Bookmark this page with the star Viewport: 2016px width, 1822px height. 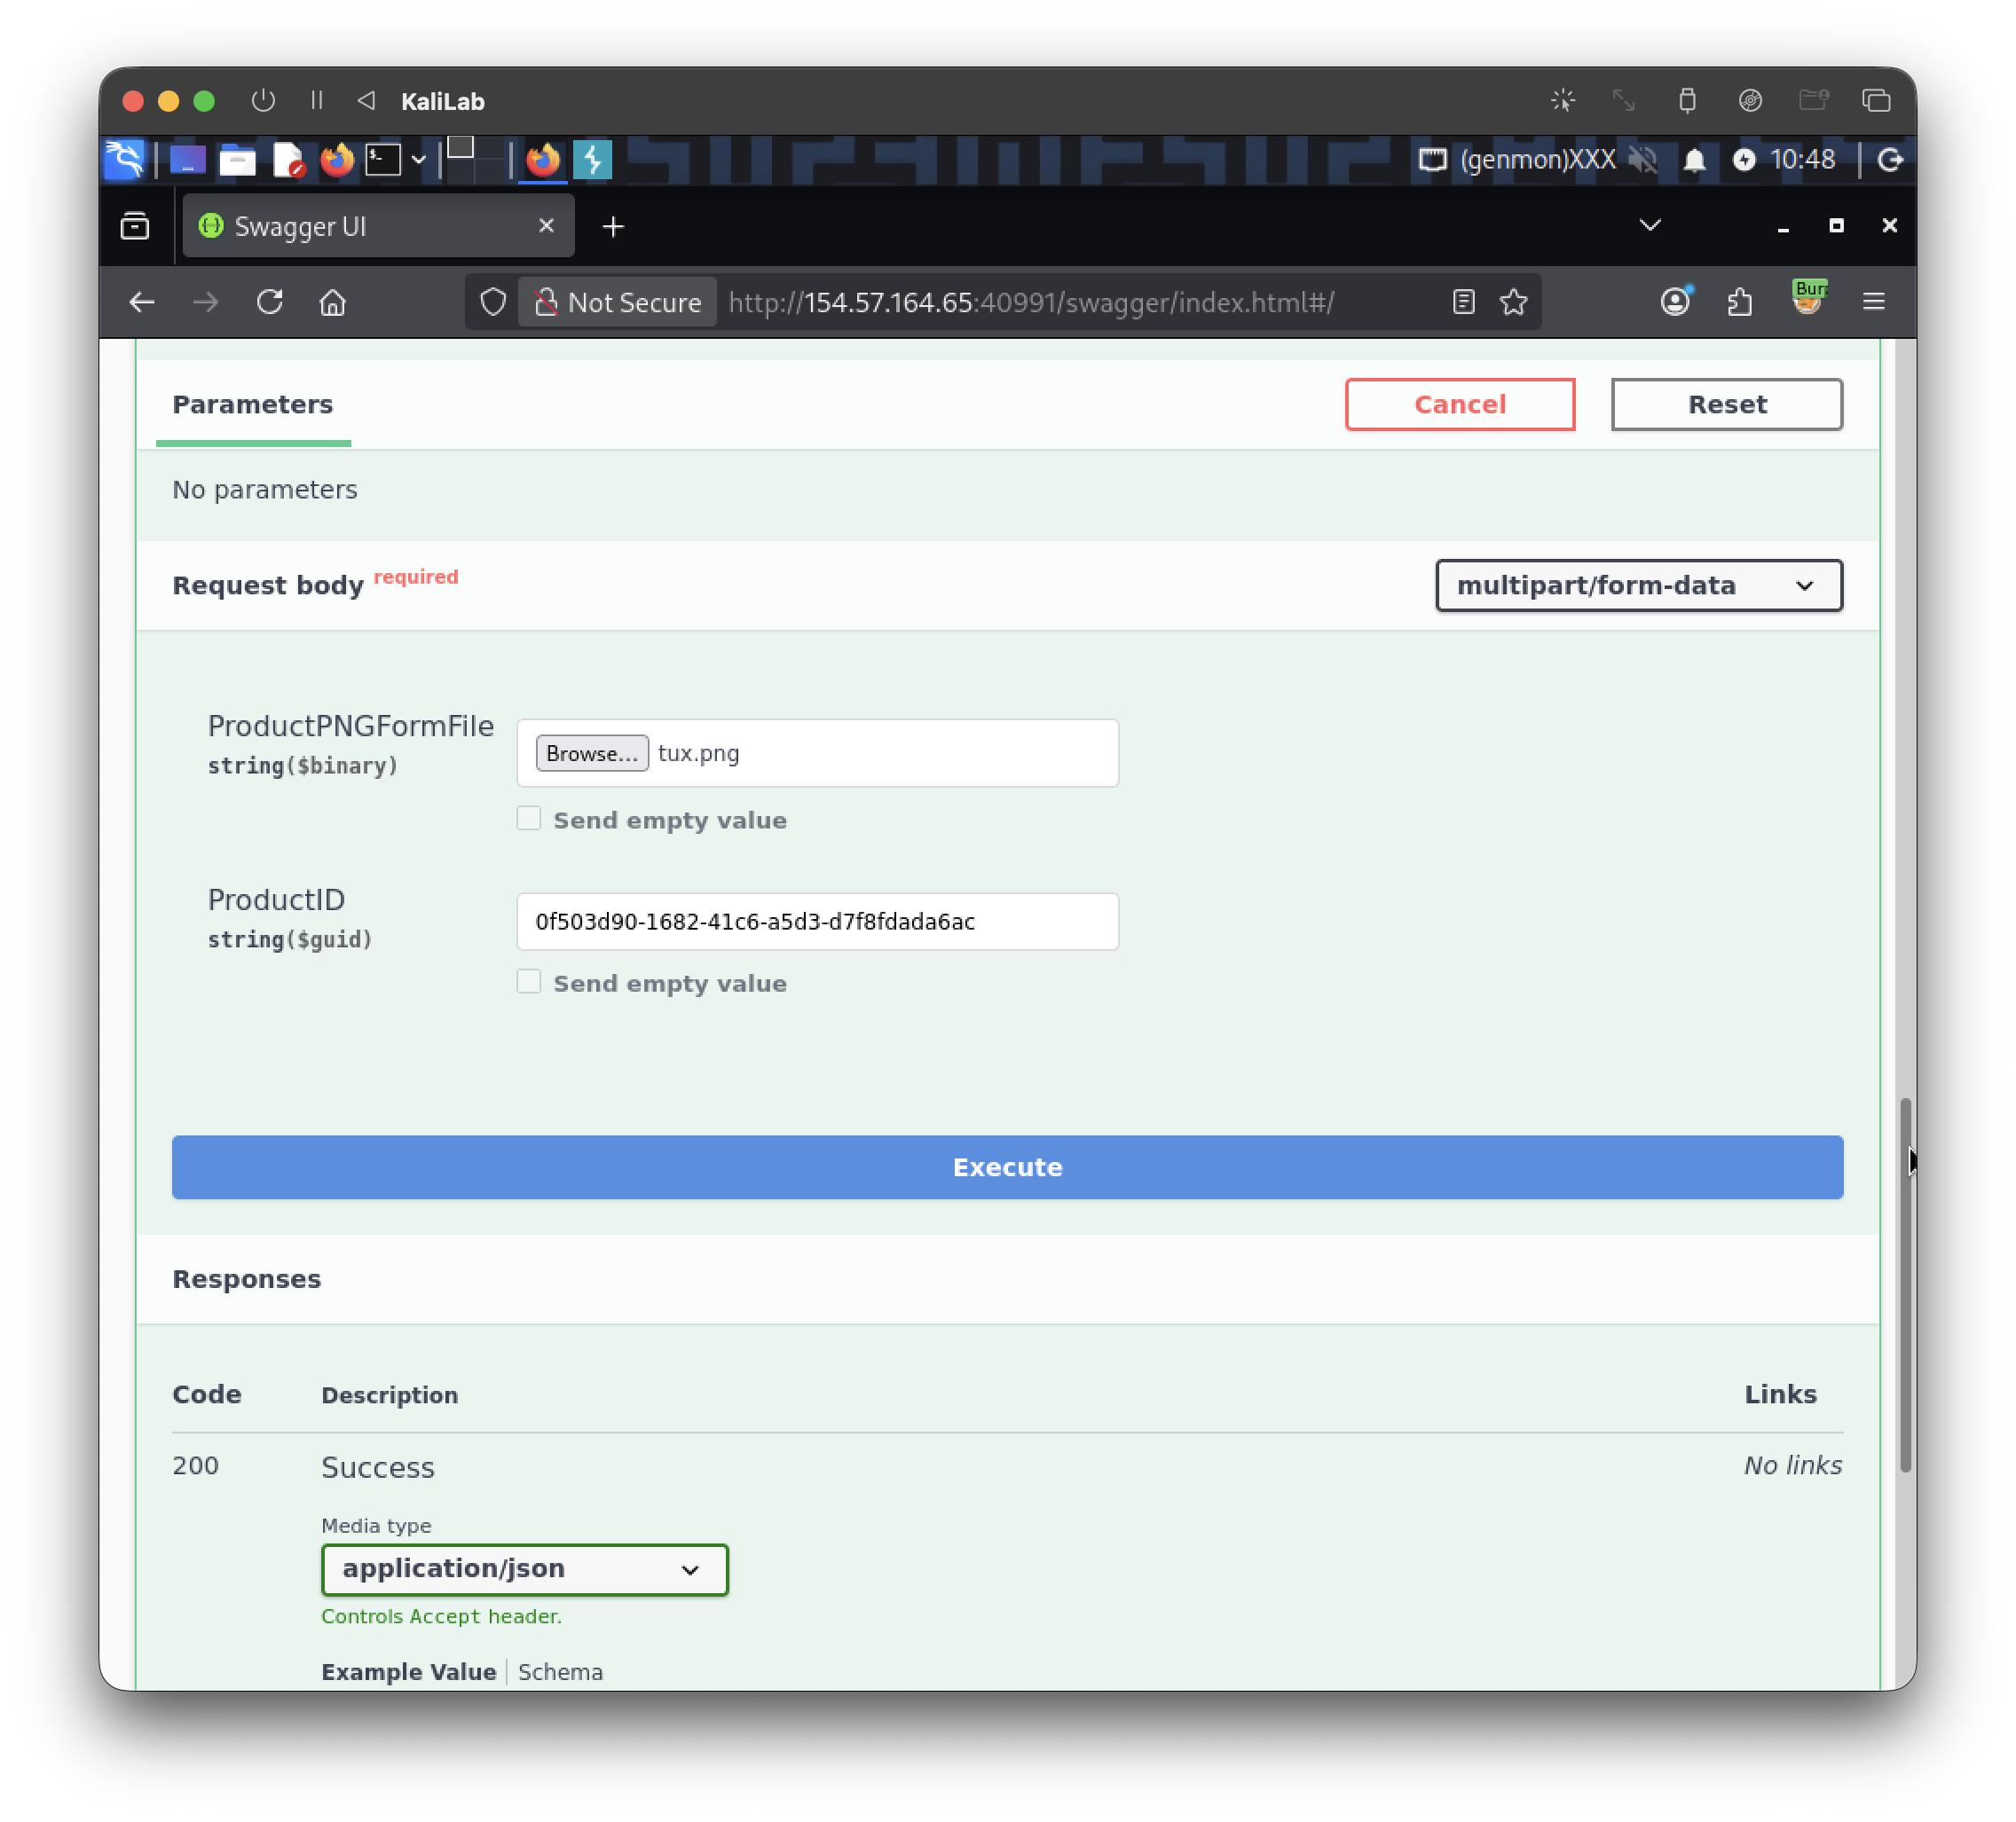(1513, 302)
